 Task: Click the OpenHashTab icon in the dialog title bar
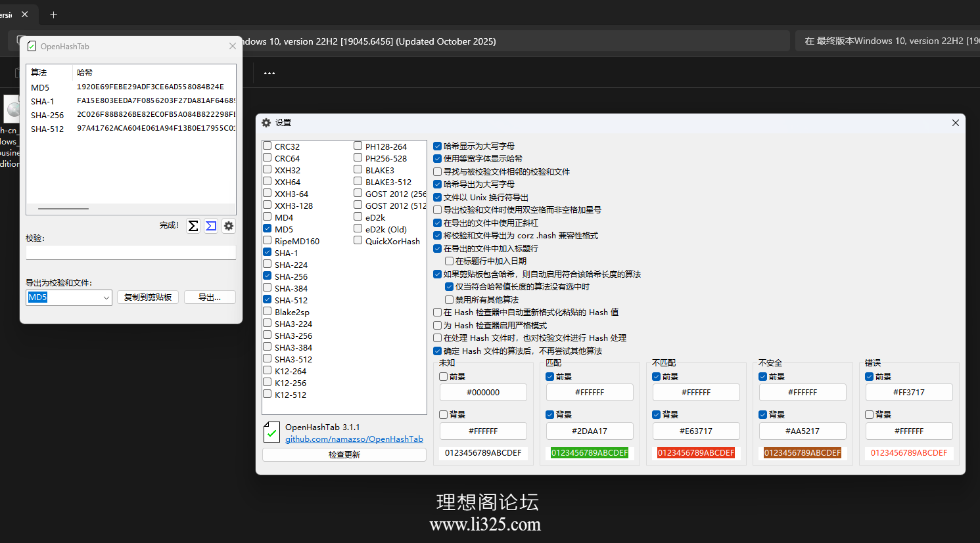(32, 46)
